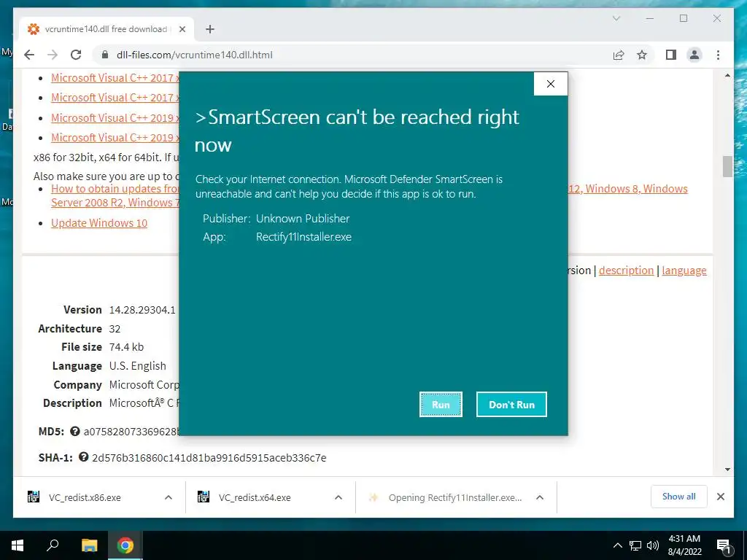Click the Chrome forward arrow

point(53,55)
